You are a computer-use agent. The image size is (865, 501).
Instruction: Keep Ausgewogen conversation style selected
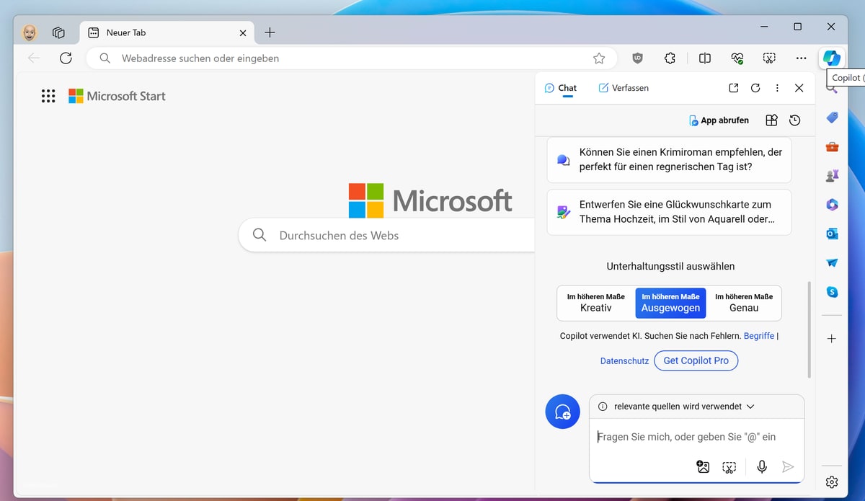tap(670, 303)
